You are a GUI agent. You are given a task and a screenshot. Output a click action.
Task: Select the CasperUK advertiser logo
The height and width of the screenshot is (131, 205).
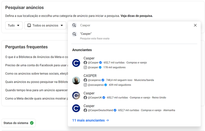pyautogui.click(x=76, y=95)
